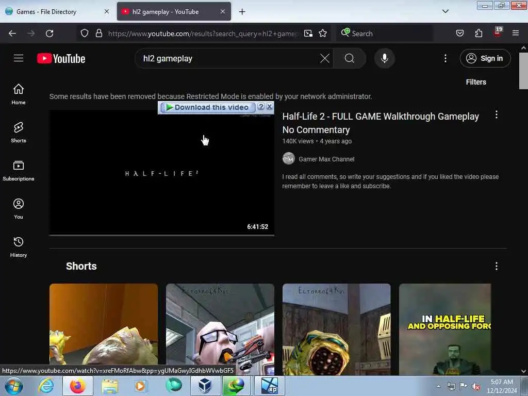Launch Internet Explorer from taskbar
This screenshot has height=396, width=528.
pyautogui.click(x=46, y=386)
